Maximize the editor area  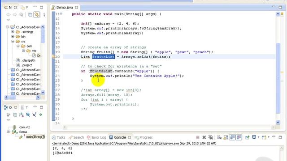[280, 7]
